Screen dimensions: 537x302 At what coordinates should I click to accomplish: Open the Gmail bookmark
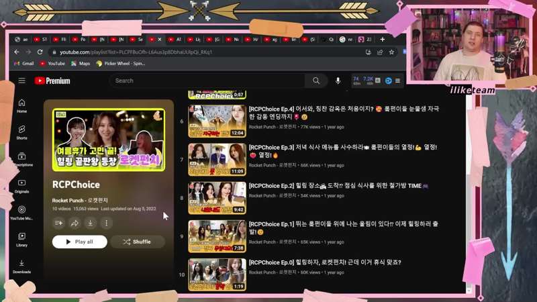coord(24,64)
